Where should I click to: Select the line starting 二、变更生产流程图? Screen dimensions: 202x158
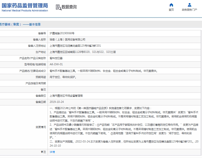(x=124, y=141)
